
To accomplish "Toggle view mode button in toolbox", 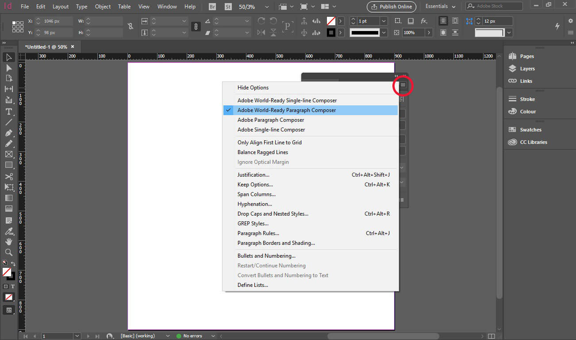I will (x=9, y=310).
